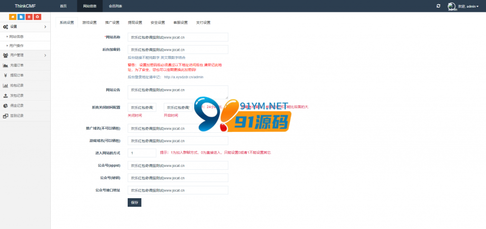Click the bar chart icon for 抢包记录
This screenshot has width=486, height=229.
click(5, 85)
